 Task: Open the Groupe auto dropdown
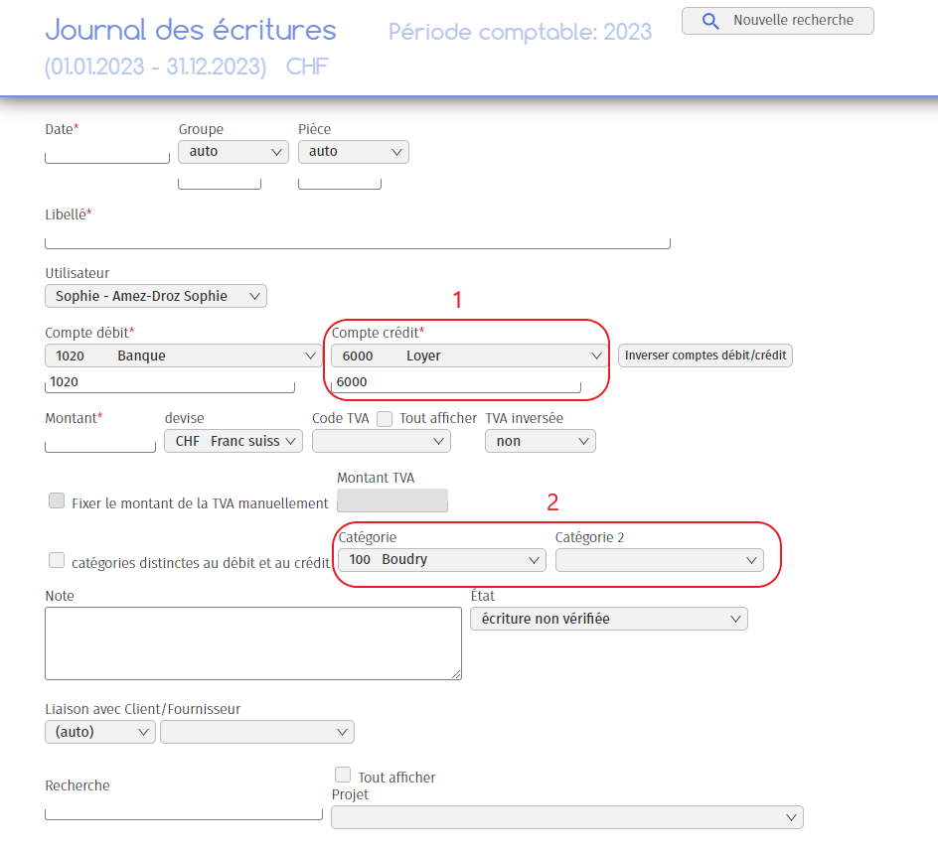click(x=233, y=152)
